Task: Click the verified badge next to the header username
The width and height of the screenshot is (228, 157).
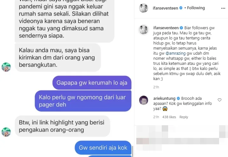Action: (x=181, y=8)
